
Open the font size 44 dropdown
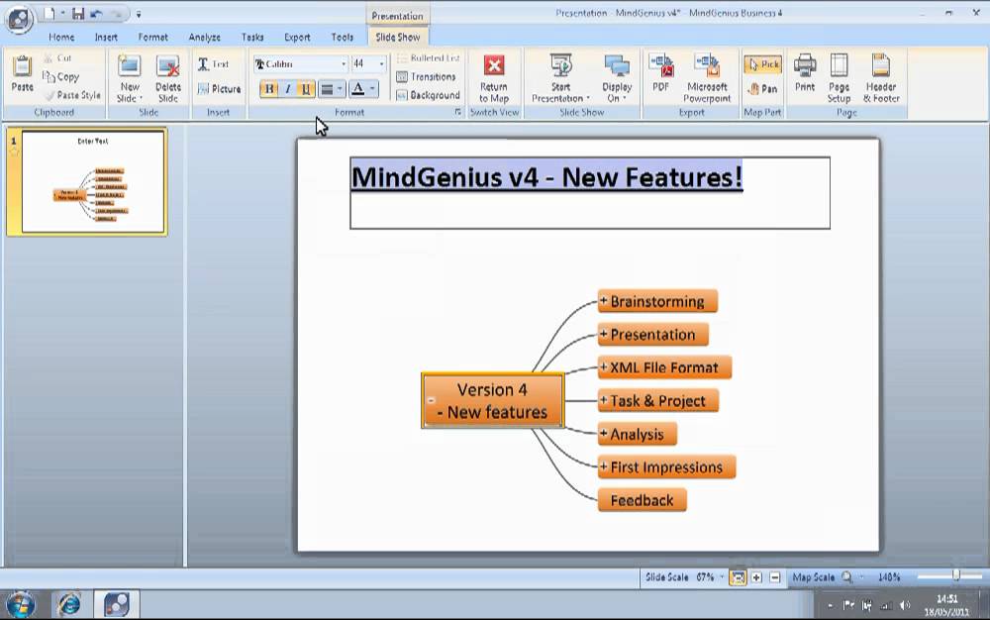click(381, 63)
